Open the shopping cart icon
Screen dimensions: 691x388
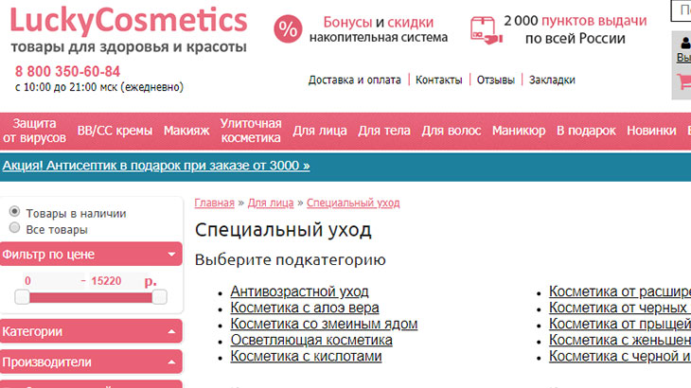click(x=683, y=81)
